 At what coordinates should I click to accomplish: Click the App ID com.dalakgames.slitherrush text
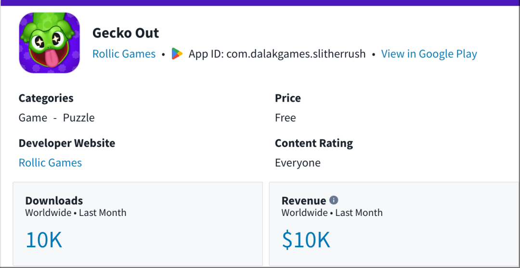277,54
